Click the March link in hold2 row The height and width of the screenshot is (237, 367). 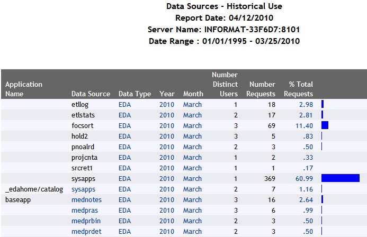192,136
